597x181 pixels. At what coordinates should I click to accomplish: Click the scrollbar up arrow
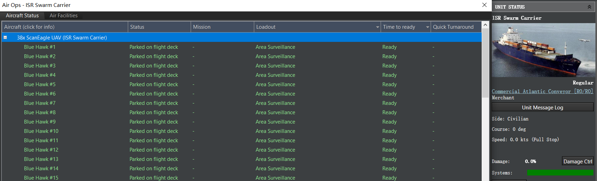(486, 25)
